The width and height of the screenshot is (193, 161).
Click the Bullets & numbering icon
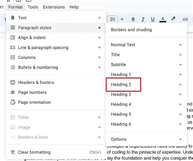point(13,67)
